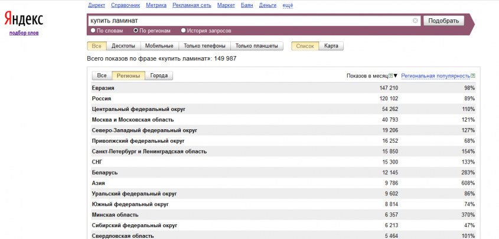
Task: Sort by Региональная популярность column
Action: click(x=435, y=76)
